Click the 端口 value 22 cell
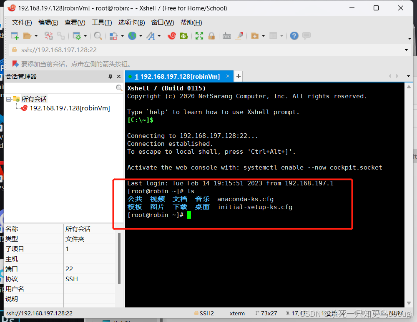417x322 pixels. [x=89, y=269]
